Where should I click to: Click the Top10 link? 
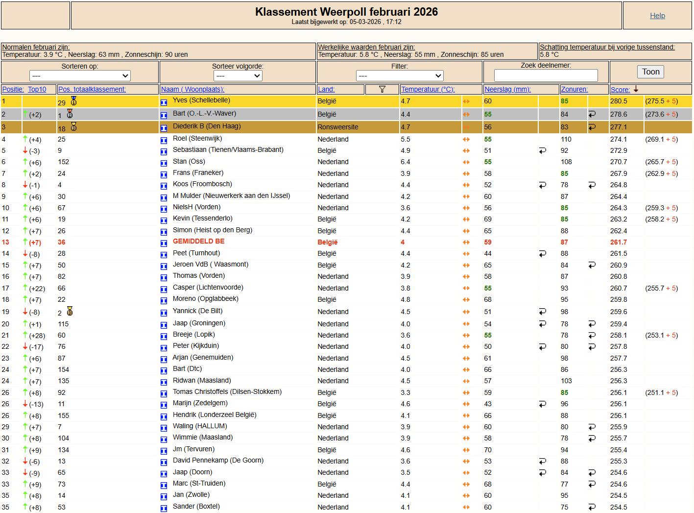(37, 89)
